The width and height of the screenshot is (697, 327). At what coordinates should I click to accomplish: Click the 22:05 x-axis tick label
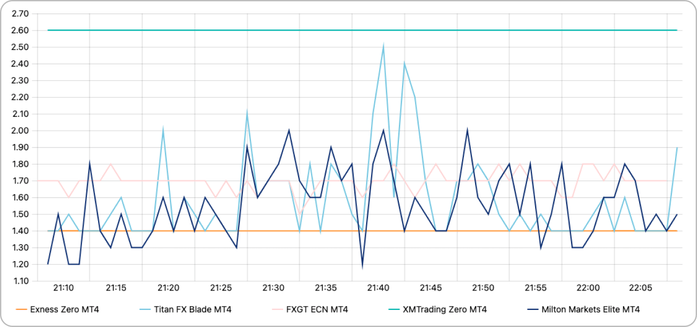coord(641,288)
